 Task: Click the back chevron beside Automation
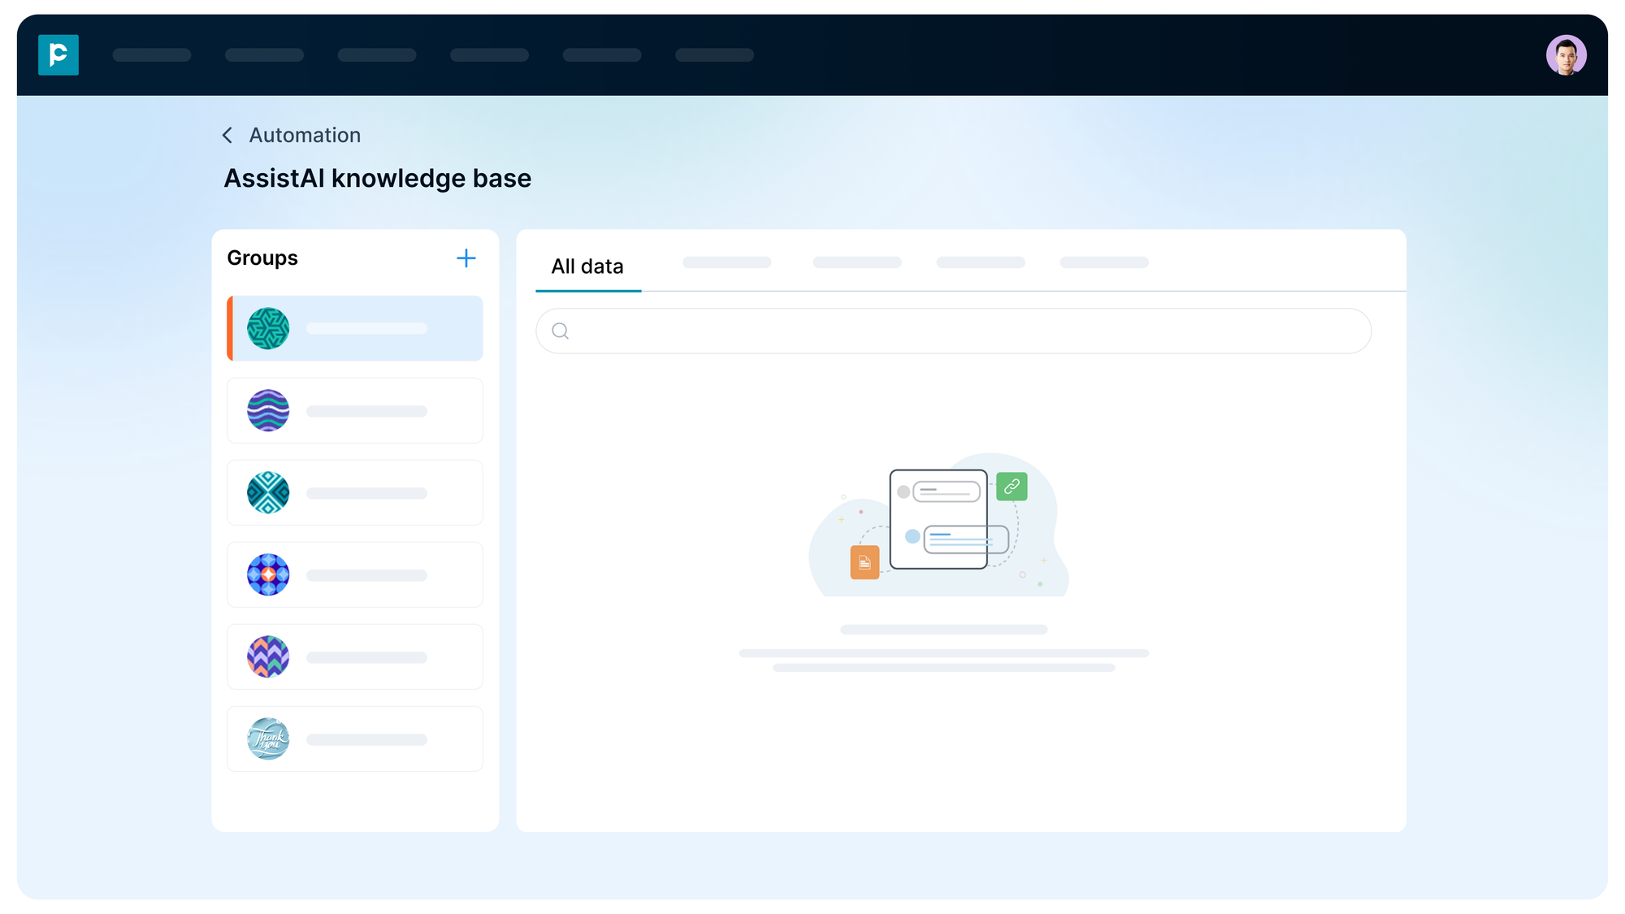tap(227, 136)
